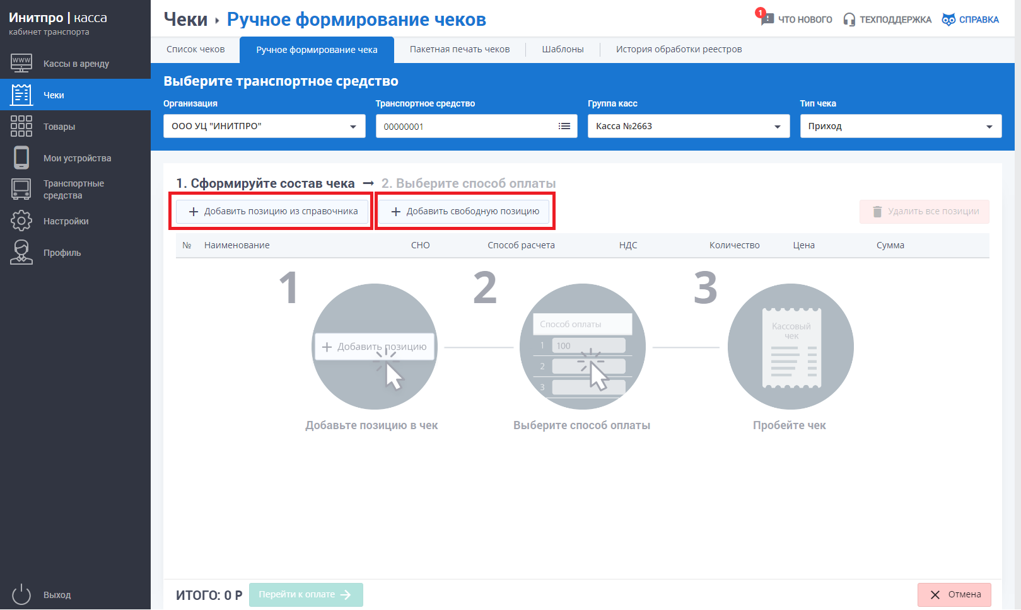Click СПРАВКА link text
Image resolution: width=1021 pixels, height=610 pixels.
click(x=979, y=20)
